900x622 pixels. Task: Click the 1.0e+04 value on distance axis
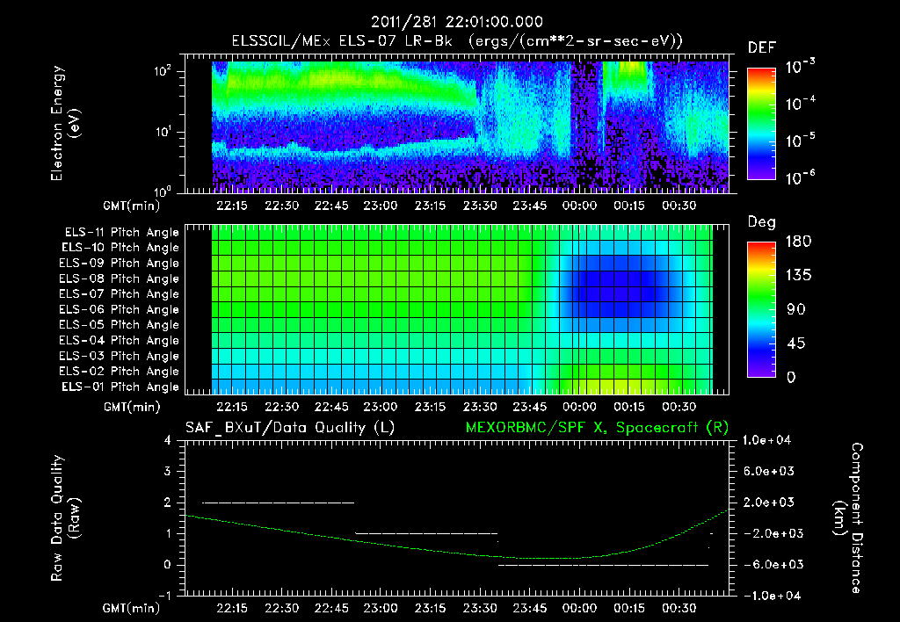pyautogui.click(x=766, y=441)
